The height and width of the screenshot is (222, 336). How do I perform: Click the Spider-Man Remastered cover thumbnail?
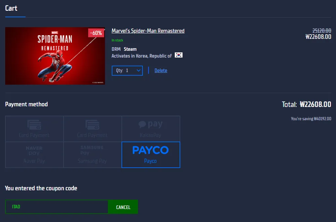55,56
